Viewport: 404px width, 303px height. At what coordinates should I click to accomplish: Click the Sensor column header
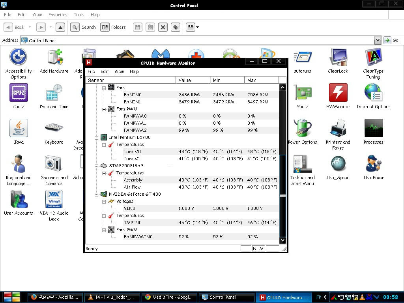[x=131, y=80]
